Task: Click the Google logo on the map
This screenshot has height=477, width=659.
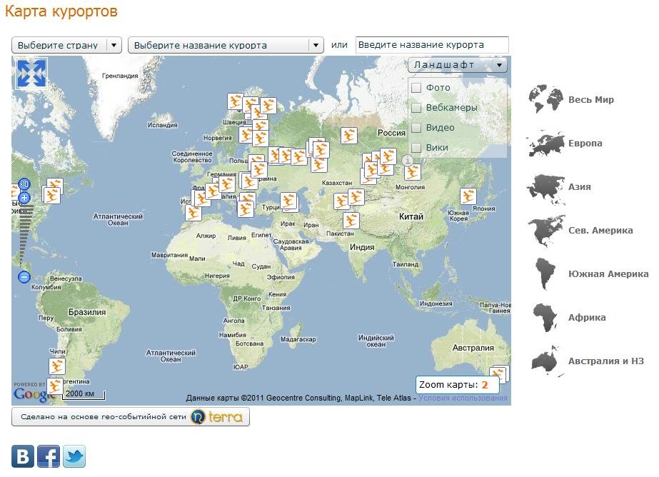Action: (35, 393)
